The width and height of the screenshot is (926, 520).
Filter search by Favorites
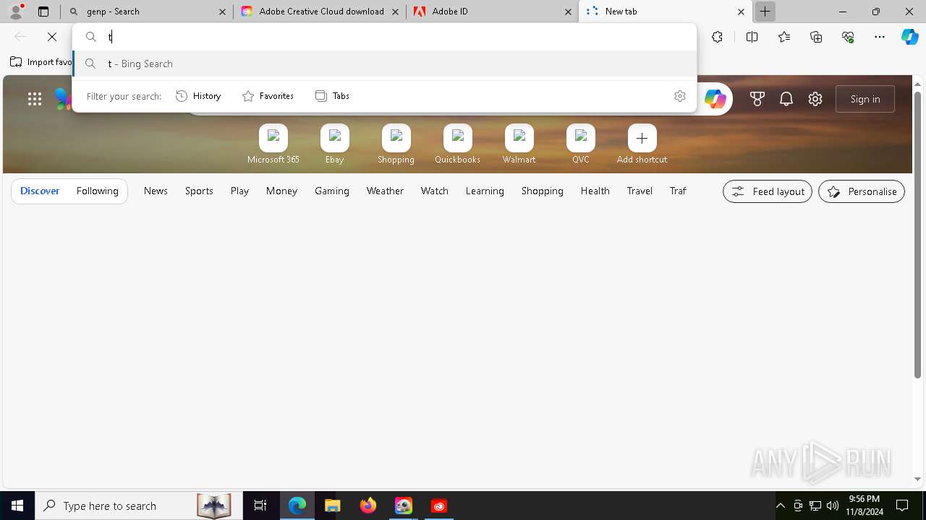[268, 96]
